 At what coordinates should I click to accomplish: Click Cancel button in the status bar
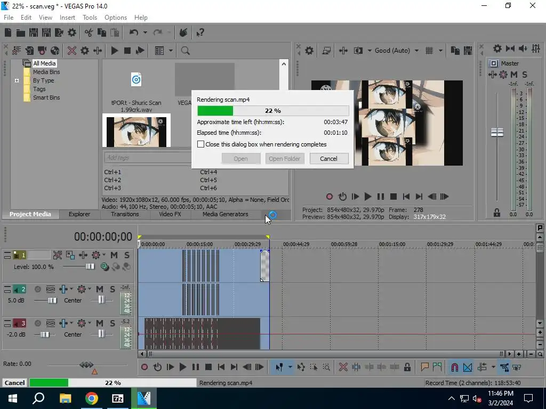14,383
